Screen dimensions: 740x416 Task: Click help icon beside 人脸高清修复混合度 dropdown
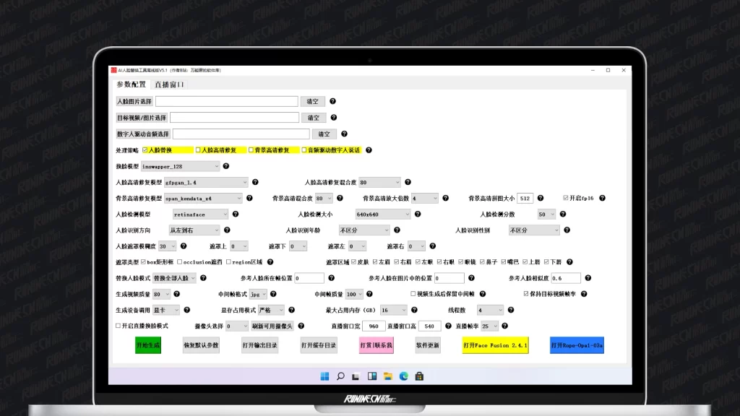[407, 183]
